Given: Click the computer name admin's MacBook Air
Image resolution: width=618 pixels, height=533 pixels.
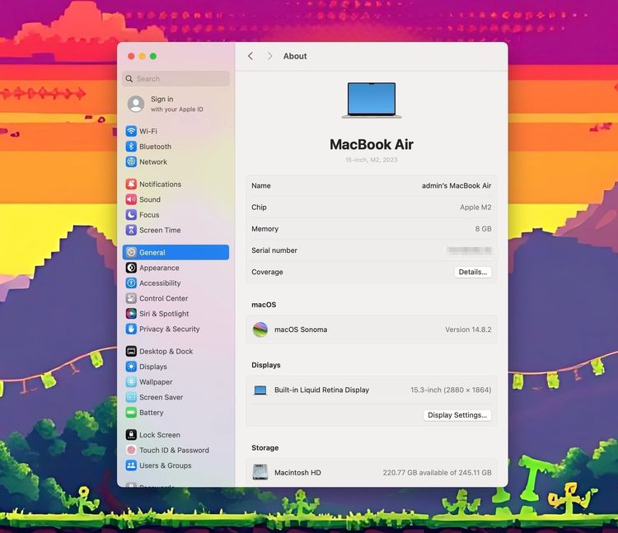Looking at the screenshot, I should point(456,185).
